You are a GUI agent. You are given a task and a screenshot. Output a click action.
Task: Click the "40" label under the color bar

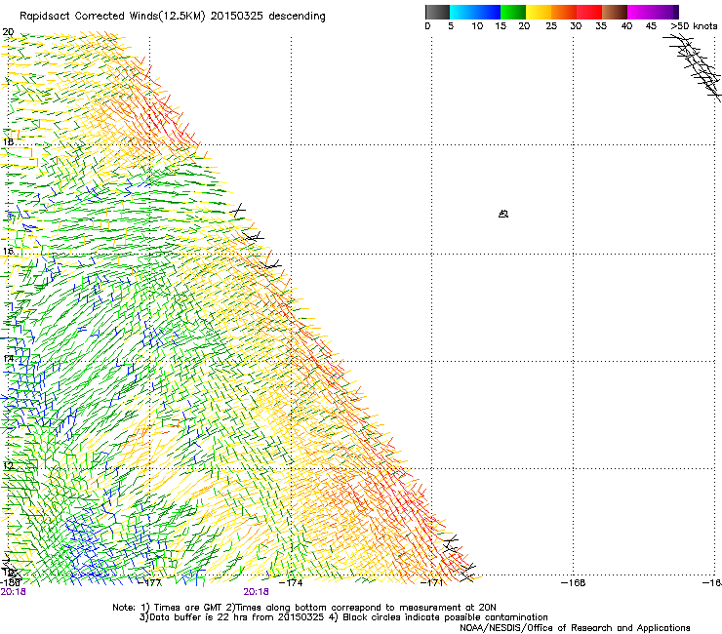pyautogui.click(x=626, y=26)
